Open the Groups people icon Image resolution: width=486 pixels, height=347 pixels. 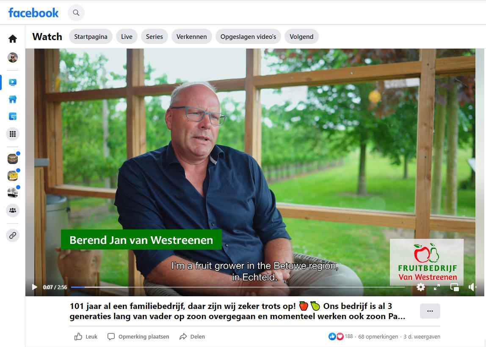[x=13, y=210]
